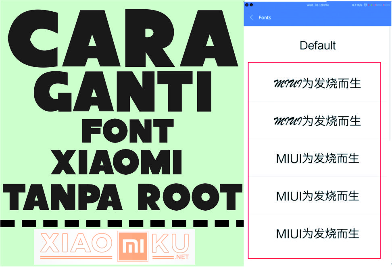This screenshot has height=267, width=392.
Task: Tap the two black dots status icon
Action: click(249, 5)
